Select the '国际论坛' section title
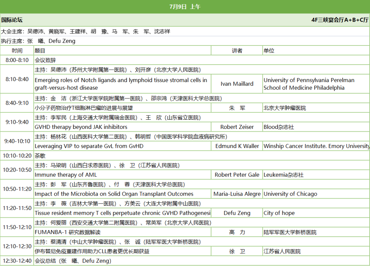370x266 pixels. click(12, 20)
